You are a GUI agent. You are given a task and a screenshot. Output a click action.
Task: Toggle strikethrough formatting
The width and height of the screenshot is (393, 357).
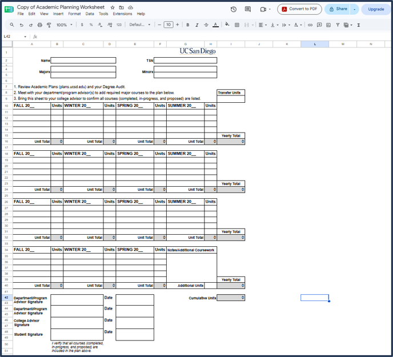pos(206,25)
